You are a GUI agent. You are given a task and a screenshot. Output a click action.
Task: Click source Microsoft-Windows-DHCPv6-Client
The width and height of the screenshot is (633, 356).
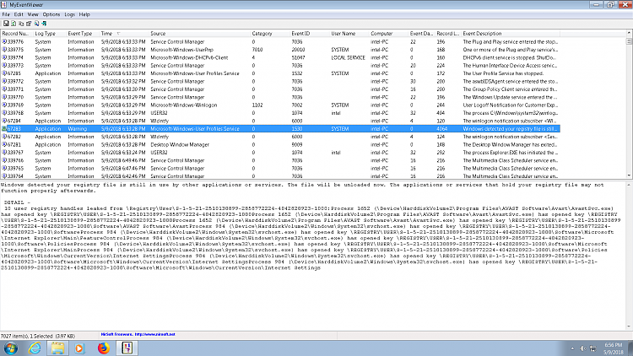point(189,57)
